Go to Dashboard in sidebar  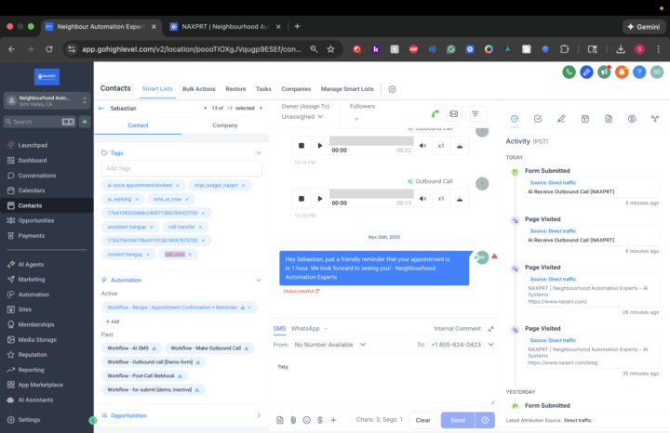tap(33, 161)
